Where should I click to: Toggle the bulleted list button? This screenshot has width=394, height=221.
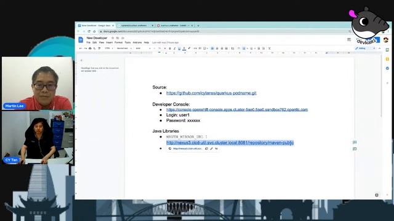pyautogui.click(x=244, y=48)
